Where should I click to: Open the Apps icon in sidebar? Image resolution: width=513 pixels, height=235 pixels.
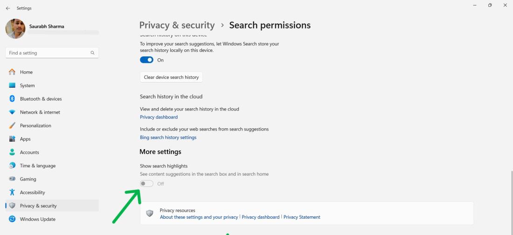click(x=13, y=139)
